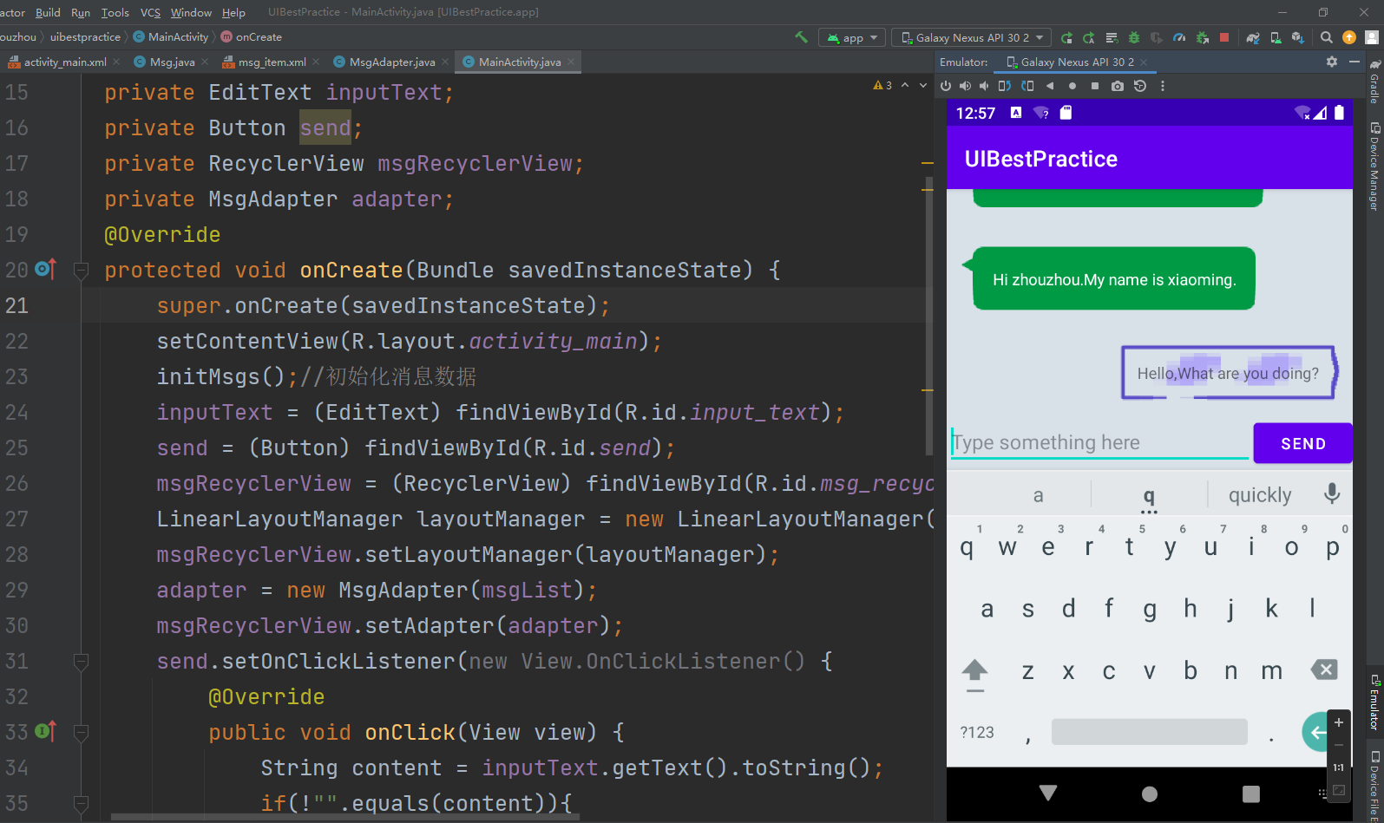This screenshot has height=823, width=1384.
Task: Stop the running app with red square
Action: (1224, 37)
